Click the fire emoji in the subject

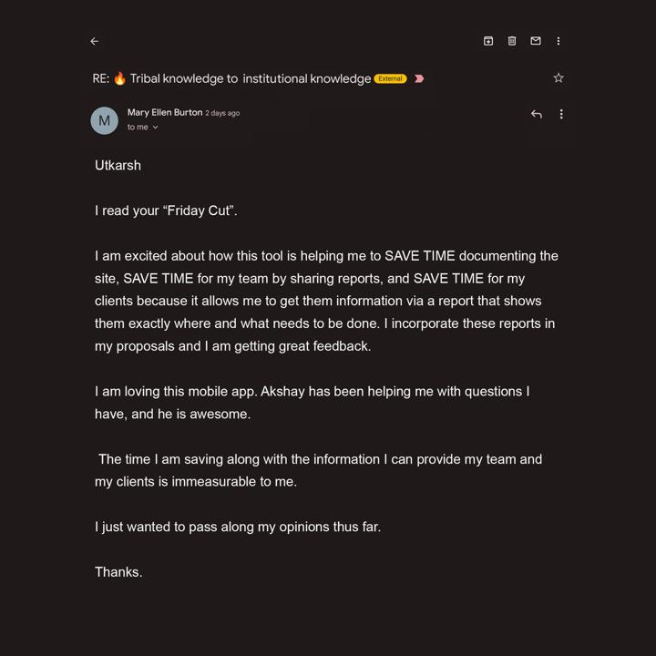point(119,78)
